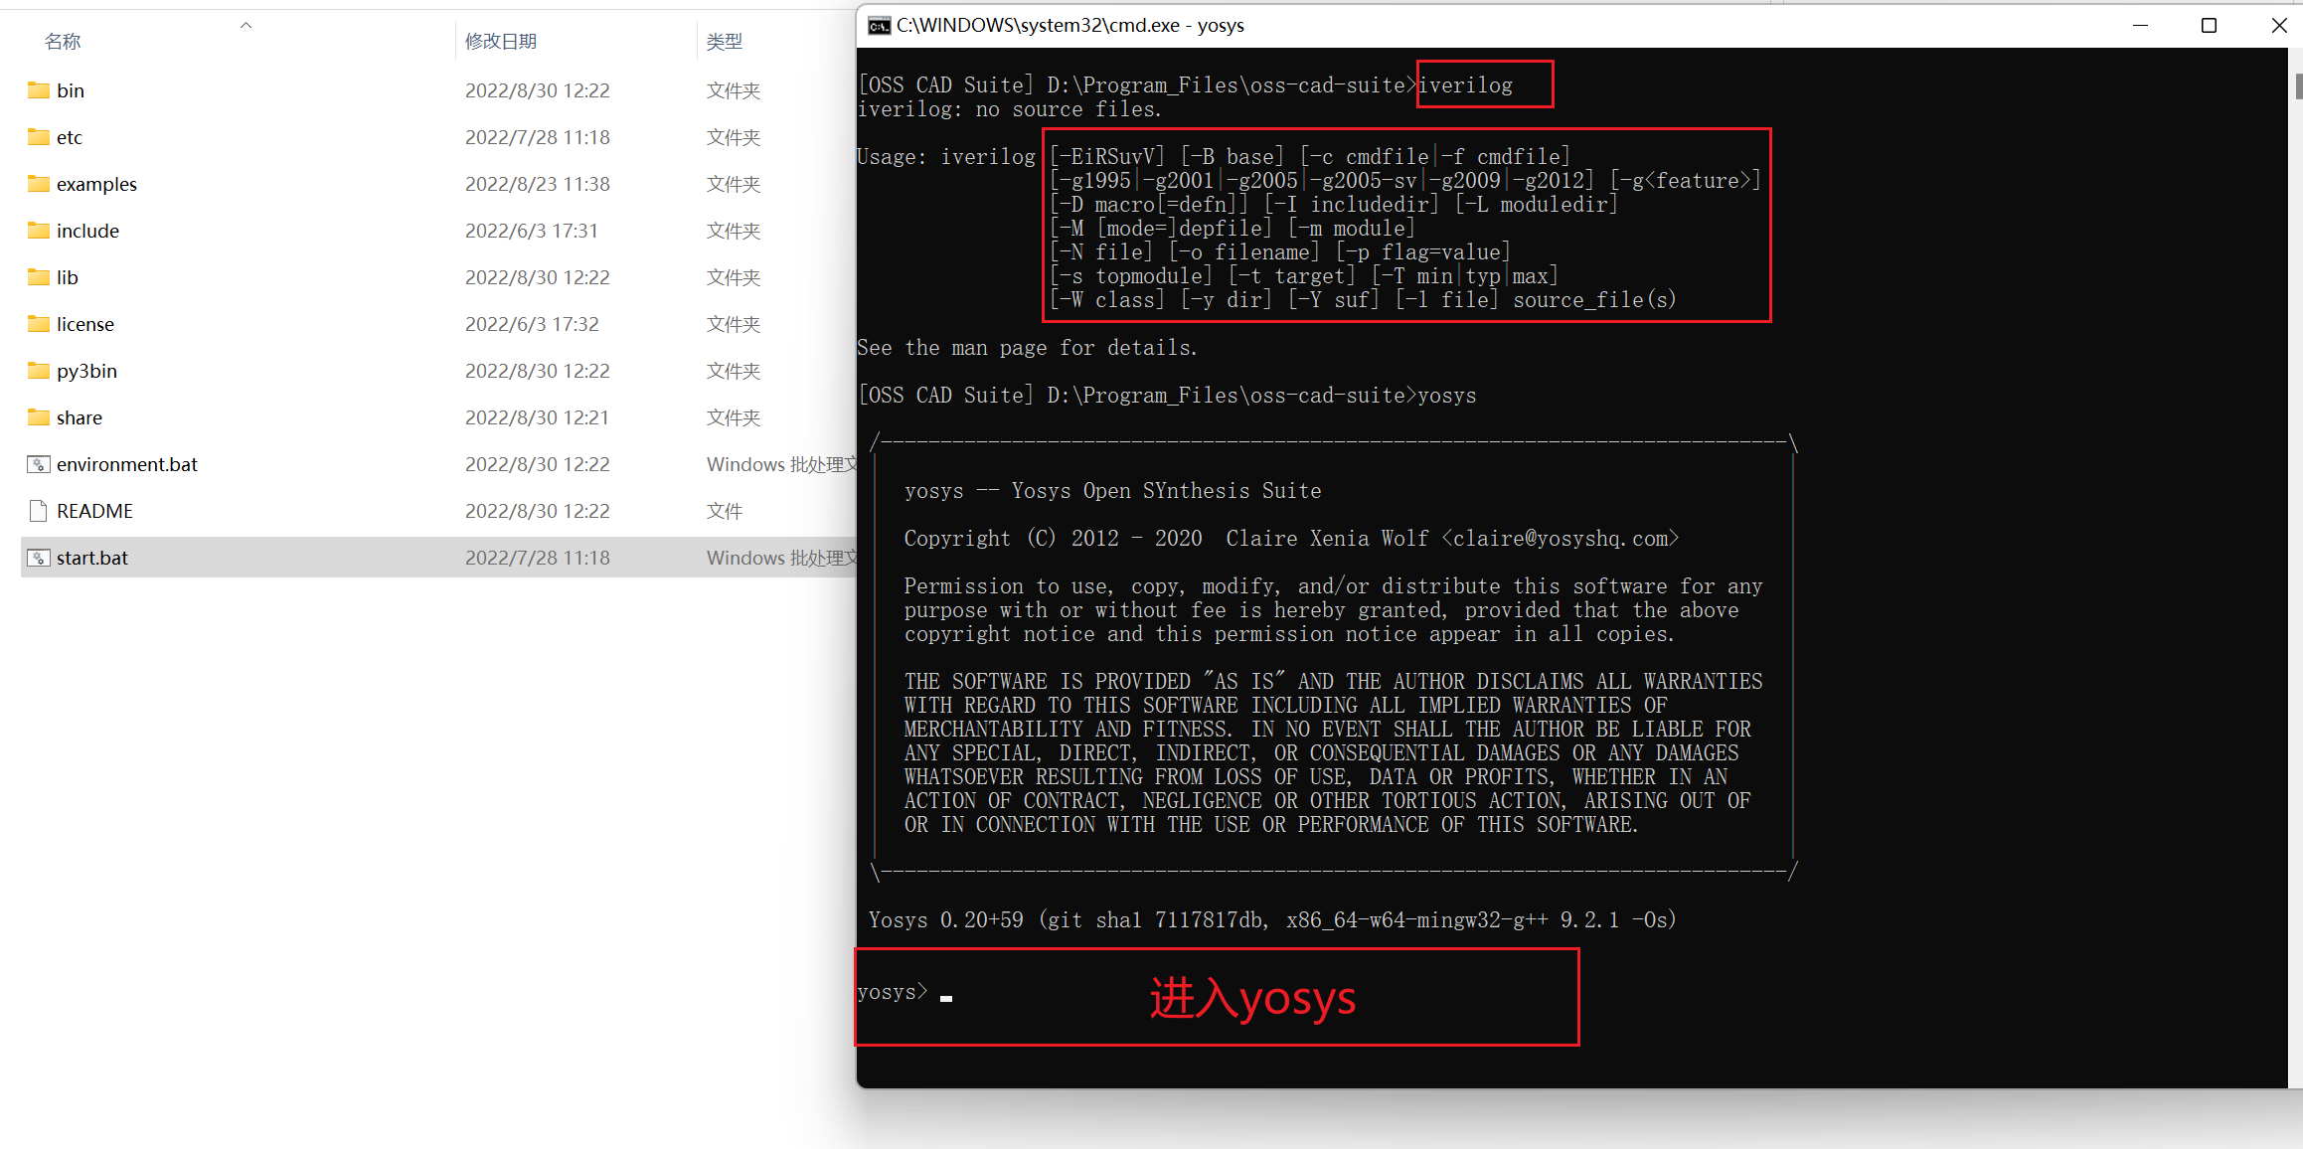Click date '2022/8/23 11:38' in examples row
2303x1149 pixels.
click(538, 184)
